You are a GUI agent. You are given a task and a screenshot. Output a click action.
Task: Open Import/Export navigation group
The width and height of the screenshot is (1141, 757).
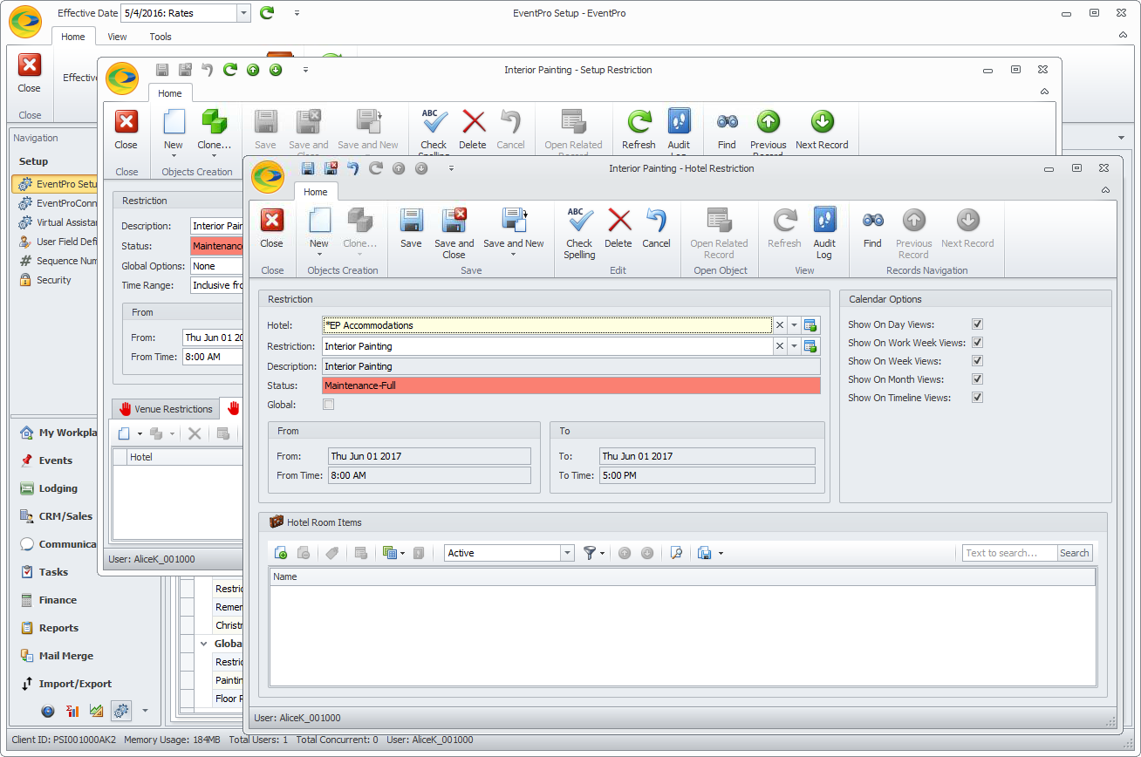[75, 684]
